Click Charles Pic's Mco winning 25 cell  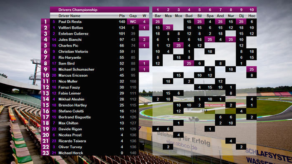point(179,45)
